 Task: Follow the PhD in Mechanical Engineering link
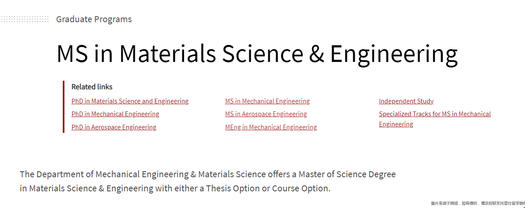coord(115,114)
